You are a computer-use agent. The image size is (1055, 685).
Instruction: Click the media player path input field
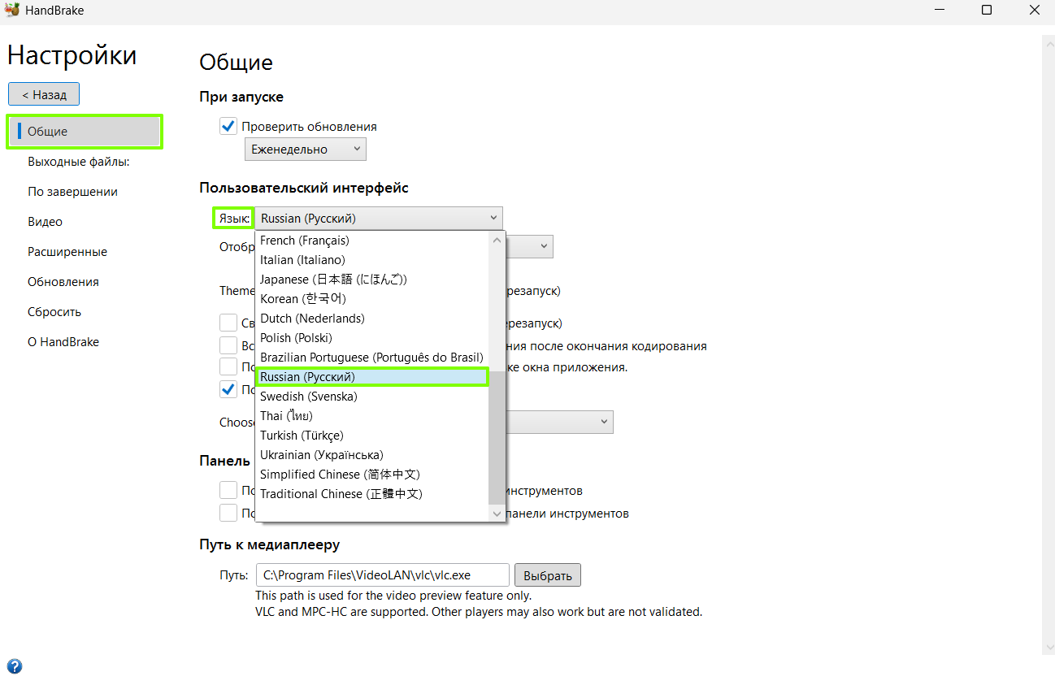[382, 575]
